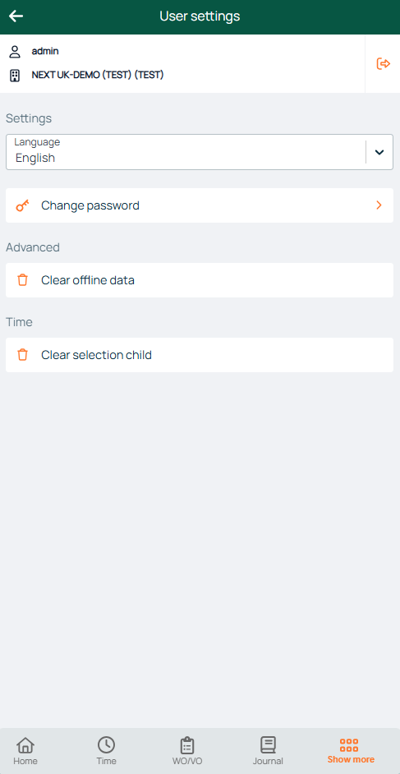Select Clear selection child

(x=200, y=355)
